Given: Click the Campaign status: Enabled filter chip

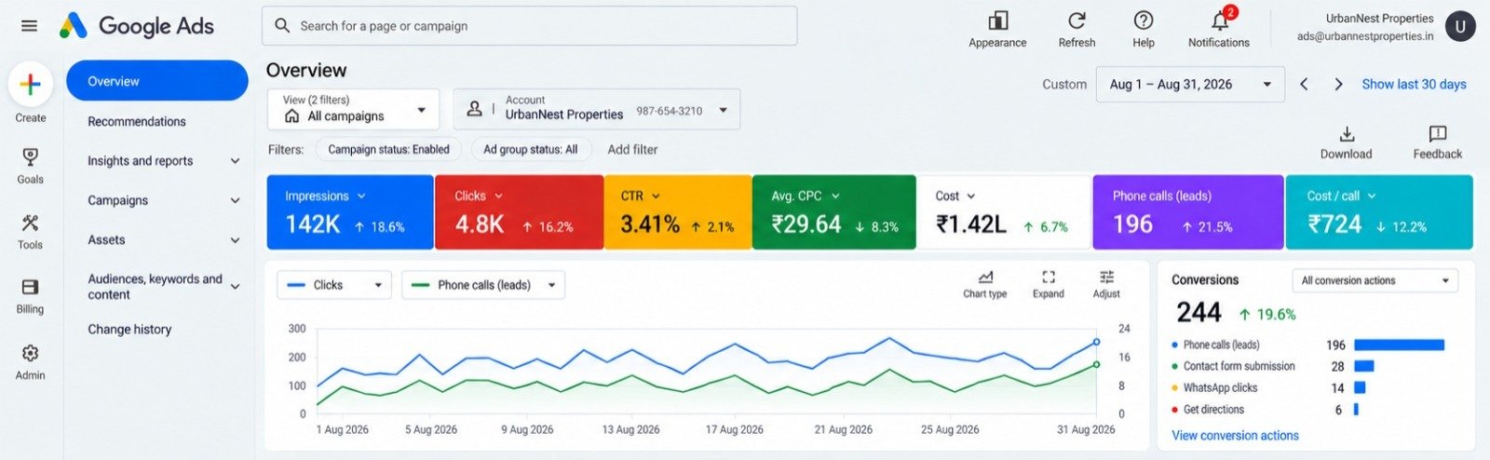Looking at the screenshot, I should click(x=388, y=149).
